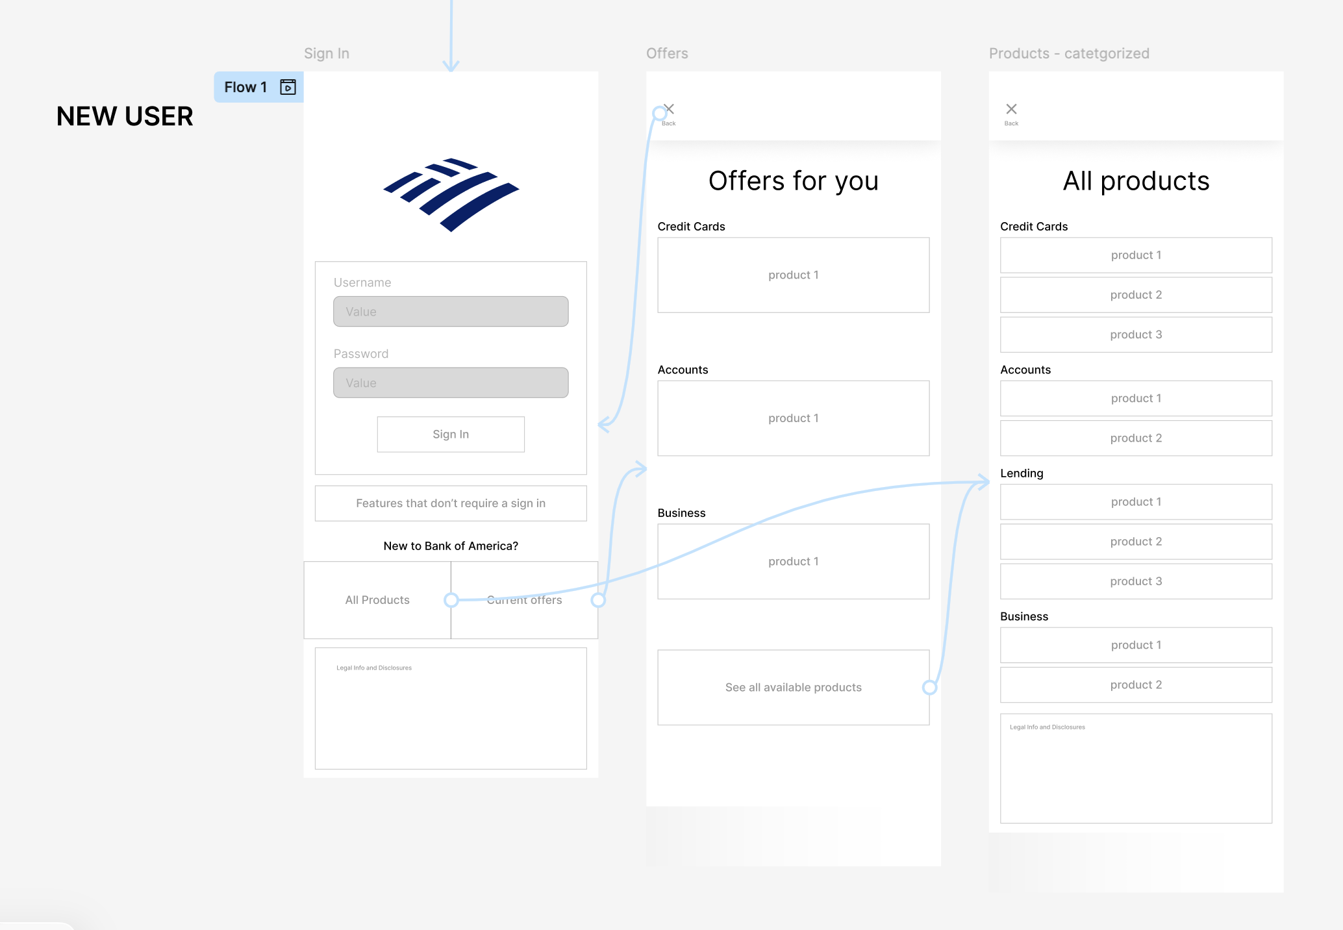This screenshot has height=930, width=1343.
Task: Select the Sign In frame title
Action: click(327, 53)
